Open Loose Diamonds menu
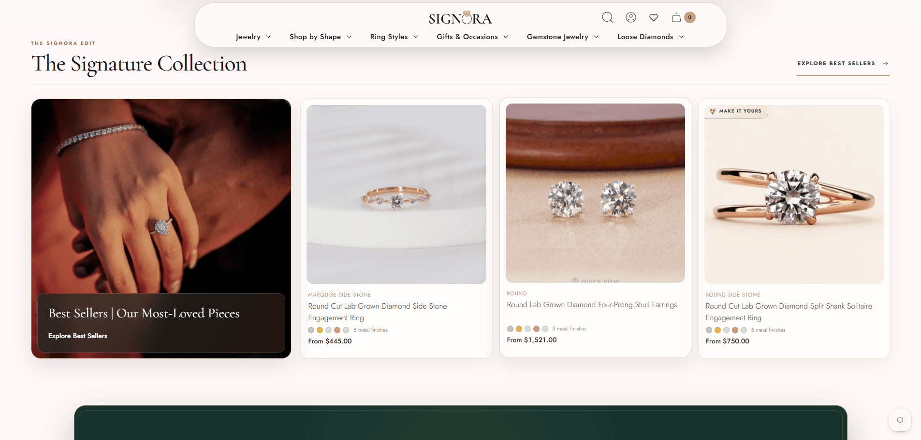Screen dimensions: 921x440 coord(650,37)
